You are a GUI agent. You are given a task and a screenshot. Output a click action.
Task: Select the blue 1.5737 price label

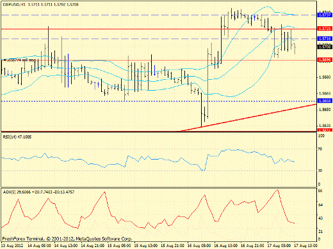325,15
